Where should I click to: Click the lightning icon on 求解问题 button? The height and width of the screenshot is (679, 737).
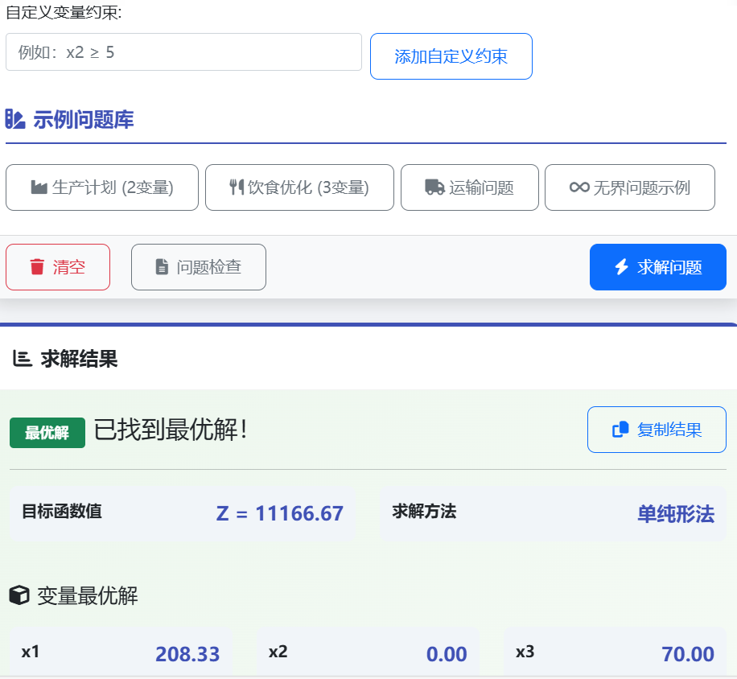pos(621,267)
